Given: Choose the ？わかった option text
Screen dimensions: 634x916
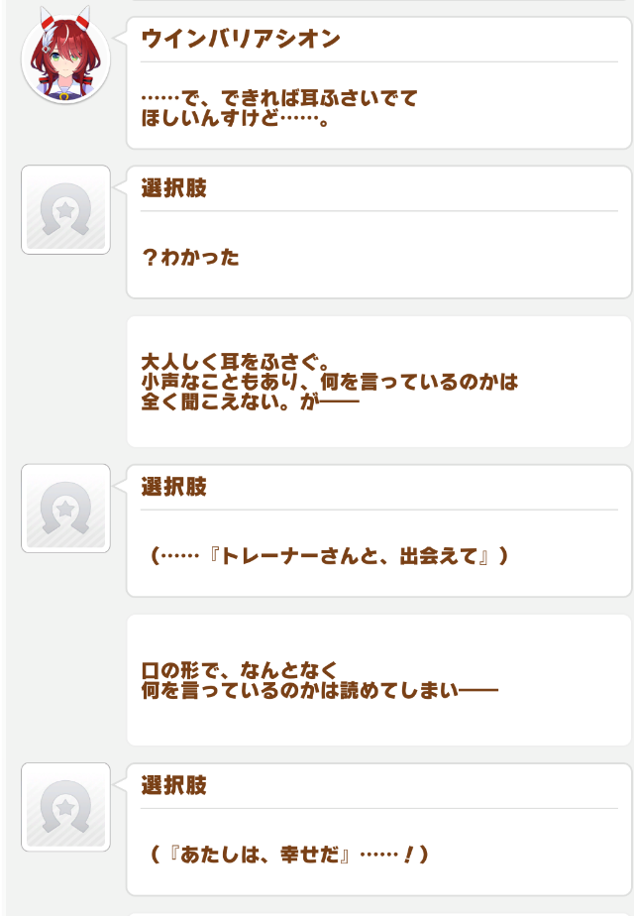Looking at the screenshot, I should coord(190,257).
